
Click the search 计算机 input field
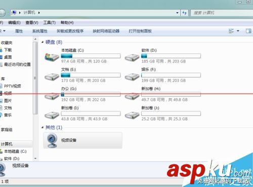(x=222, y=13)
